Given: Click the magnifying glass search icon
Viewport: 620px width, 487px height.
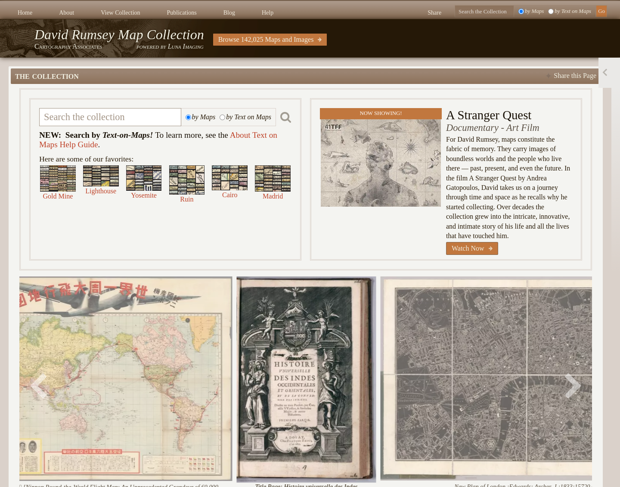Looking at the screenshot, I should point(285,117).
